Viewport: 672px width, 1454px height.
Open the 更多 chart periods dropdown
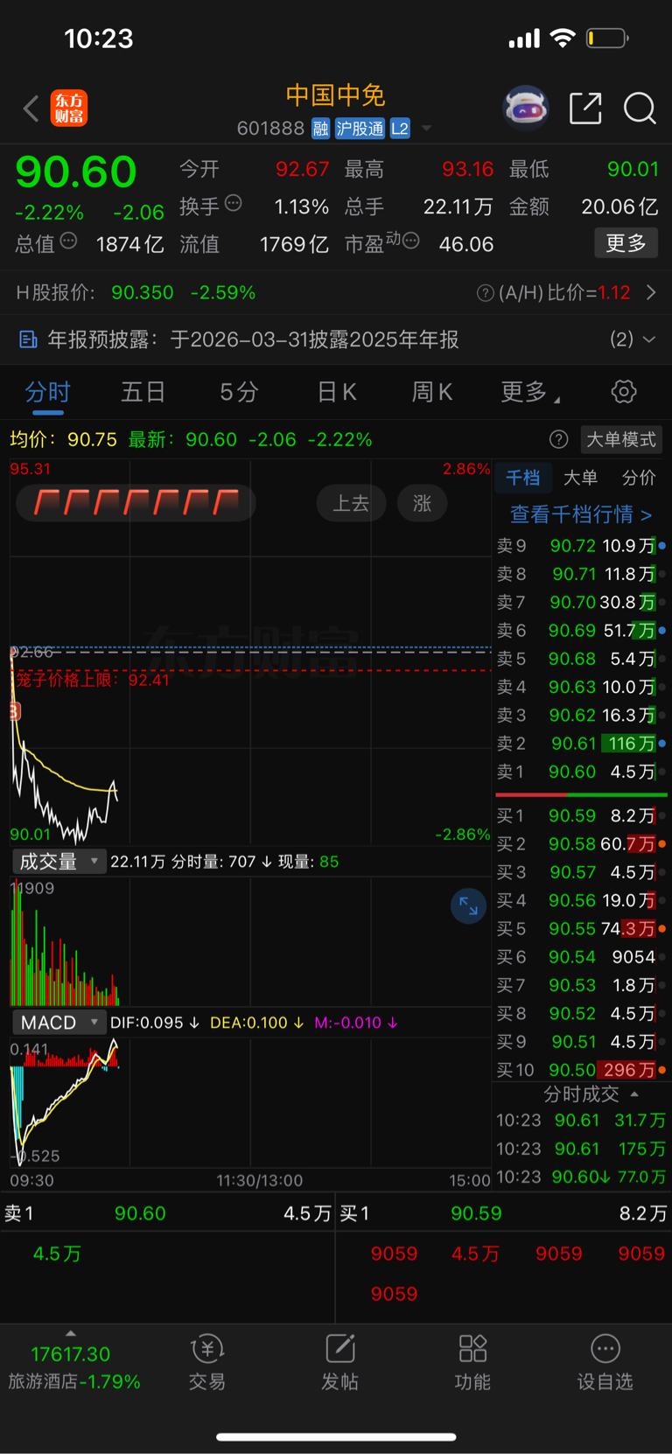529,392
